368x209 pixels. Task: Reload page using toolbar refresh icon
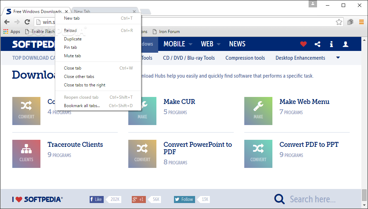point(27,22)
